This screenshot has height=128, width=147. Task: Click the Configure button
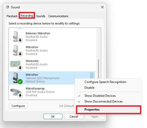(x=18, y=106)
